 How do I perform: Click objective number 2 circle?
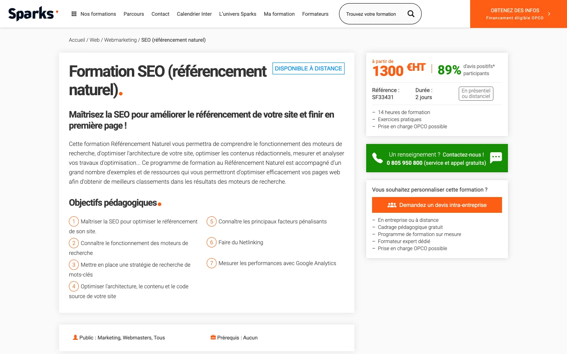74,243
